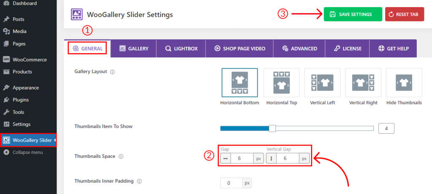Viewport: 432px width, 194px height.
Task: Click Gallery Layout info icon
Action: (112, 72)
